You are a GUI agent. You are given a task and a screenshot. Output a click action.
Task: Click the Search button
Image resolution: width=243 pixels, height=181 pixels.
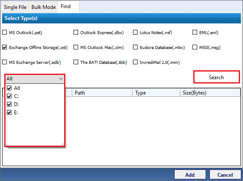click(217, 77)
